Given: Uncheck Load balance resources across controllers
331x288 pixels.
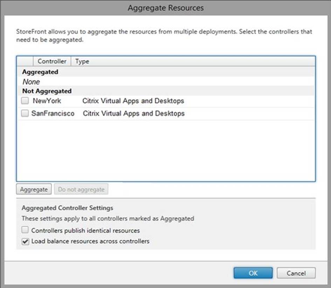Looking at the screenshot, I should tap(25, 242).
